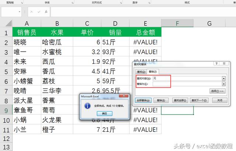The width and height of the screenshot is (236, 151).
Task: Select row 13 header
Action: click(6, 147)
